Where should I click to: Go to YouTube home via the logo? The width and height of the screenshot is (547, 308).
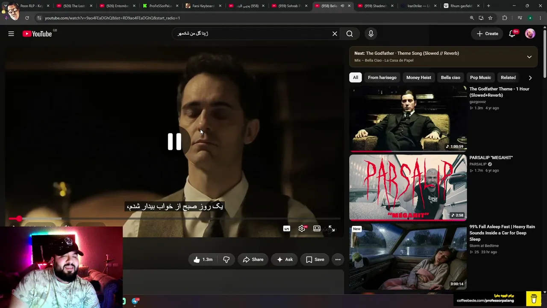pyautogui.click(x=37, y=34)
